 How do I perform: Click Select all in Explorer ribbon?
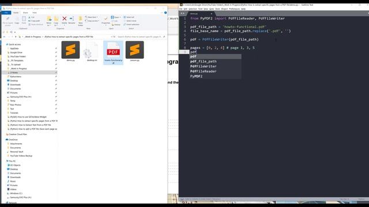[129, 17]
